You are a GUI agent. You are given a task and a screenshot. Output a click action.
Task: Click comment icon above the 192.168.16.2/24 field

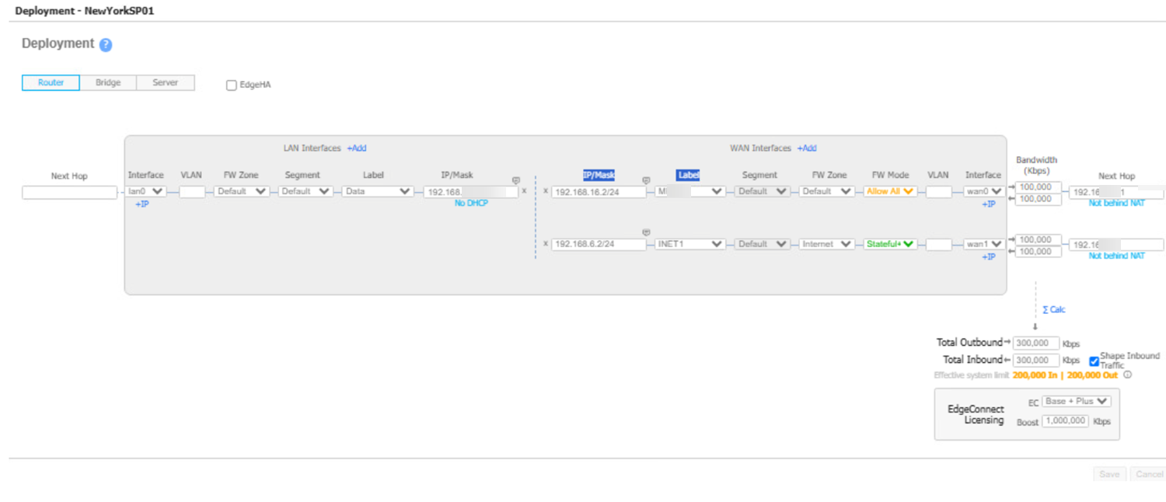click(646, 180)
